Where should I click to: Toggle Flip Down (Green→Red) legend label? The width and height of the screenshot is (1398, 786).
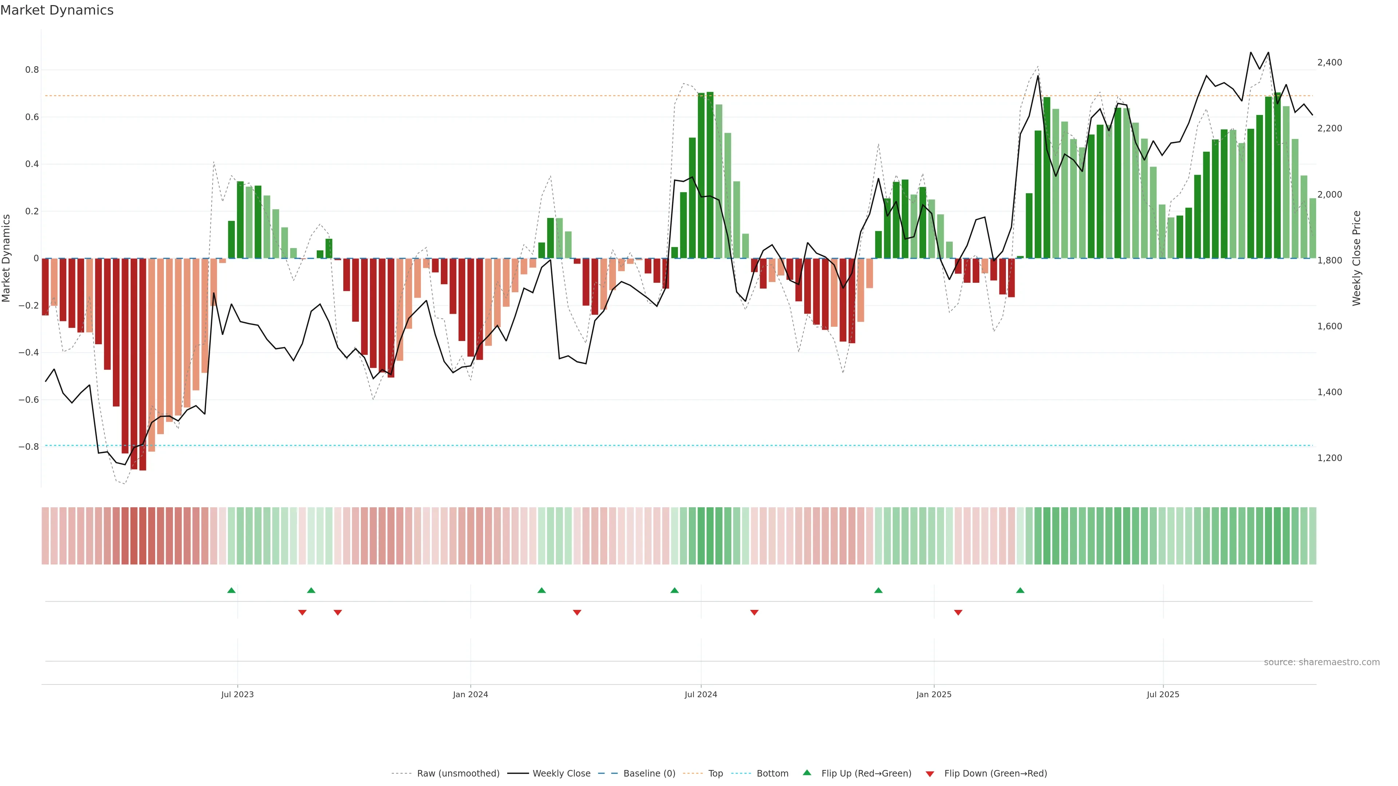(995, 774)
